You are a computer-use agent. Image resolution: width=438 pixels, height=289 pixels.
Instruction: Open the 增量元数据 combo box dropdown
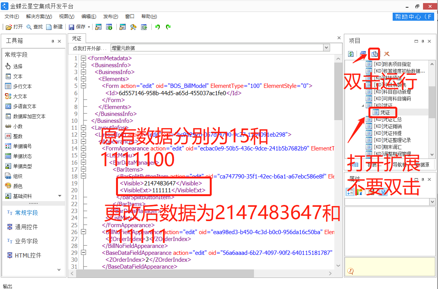pyautogui.click(x=326, y=48)
